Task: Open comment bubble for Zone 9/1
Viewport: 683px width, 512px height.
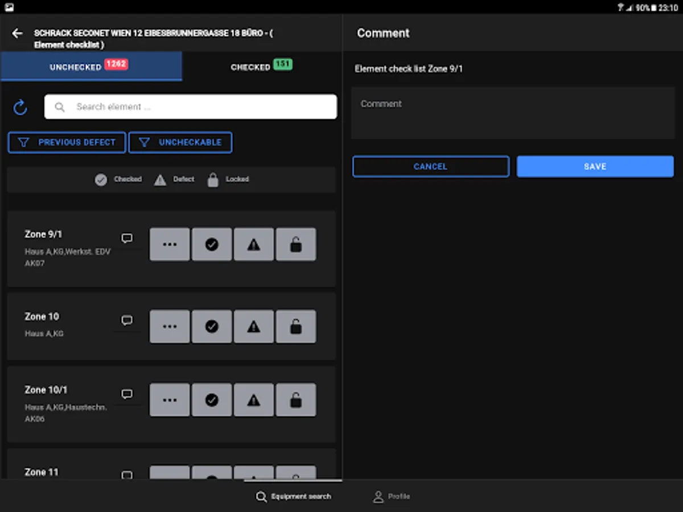Action: point(127,238)
